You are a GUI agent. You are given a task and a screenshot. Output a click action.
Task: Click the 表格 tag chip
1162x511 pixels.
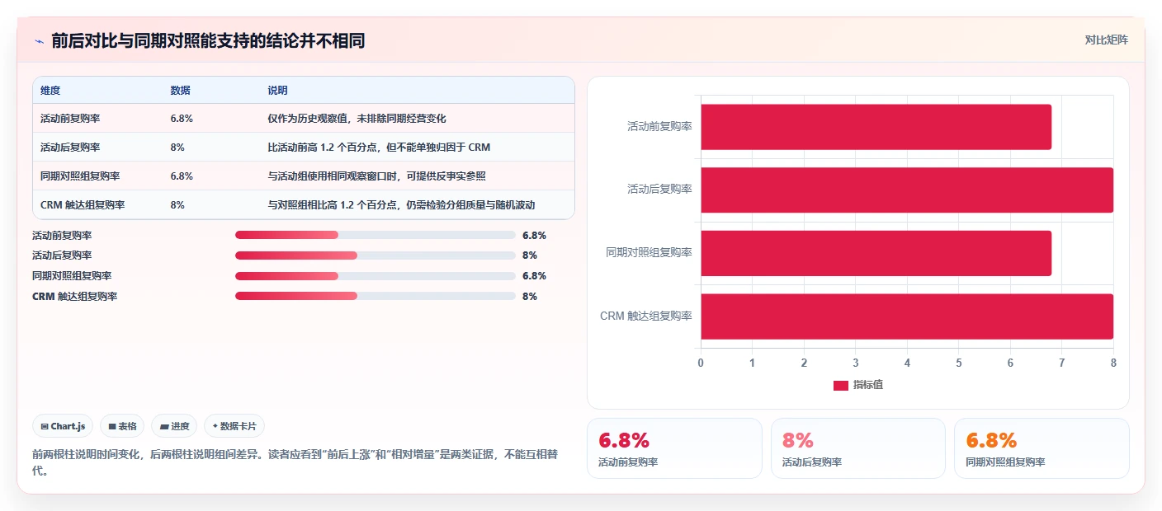122,426
